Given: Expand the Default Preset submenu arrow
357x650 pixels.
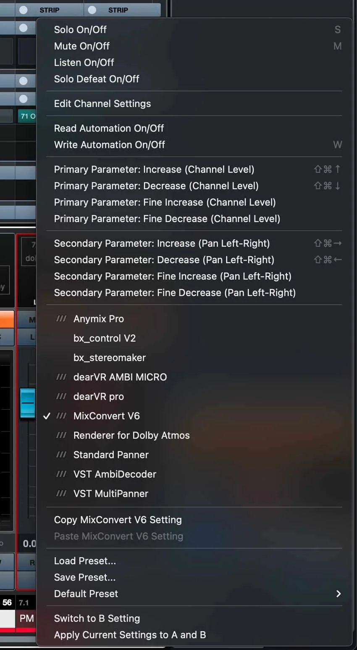Looking at the screenshot, I should (x=338, y=594).
